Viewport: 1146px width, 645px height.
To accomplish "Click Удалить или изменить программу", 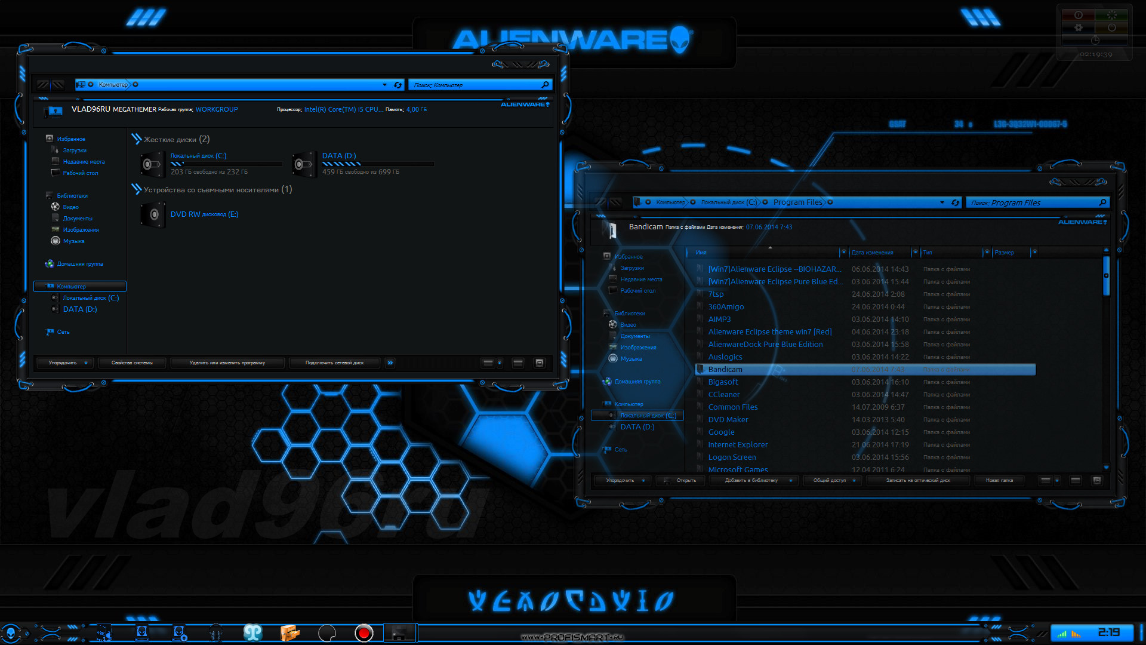I will 227,363.
